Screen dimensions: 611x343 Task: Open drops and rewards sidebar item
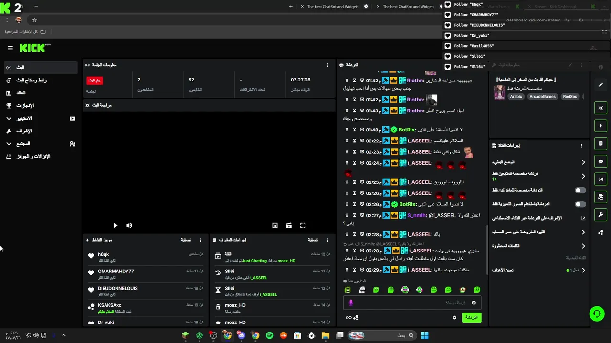[41, 156]
